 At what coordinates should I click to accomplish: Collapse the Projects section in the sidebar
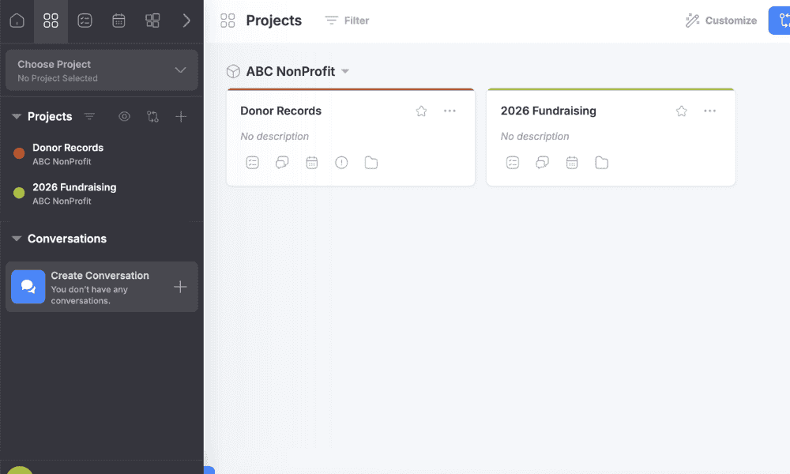tap(17, 117)
